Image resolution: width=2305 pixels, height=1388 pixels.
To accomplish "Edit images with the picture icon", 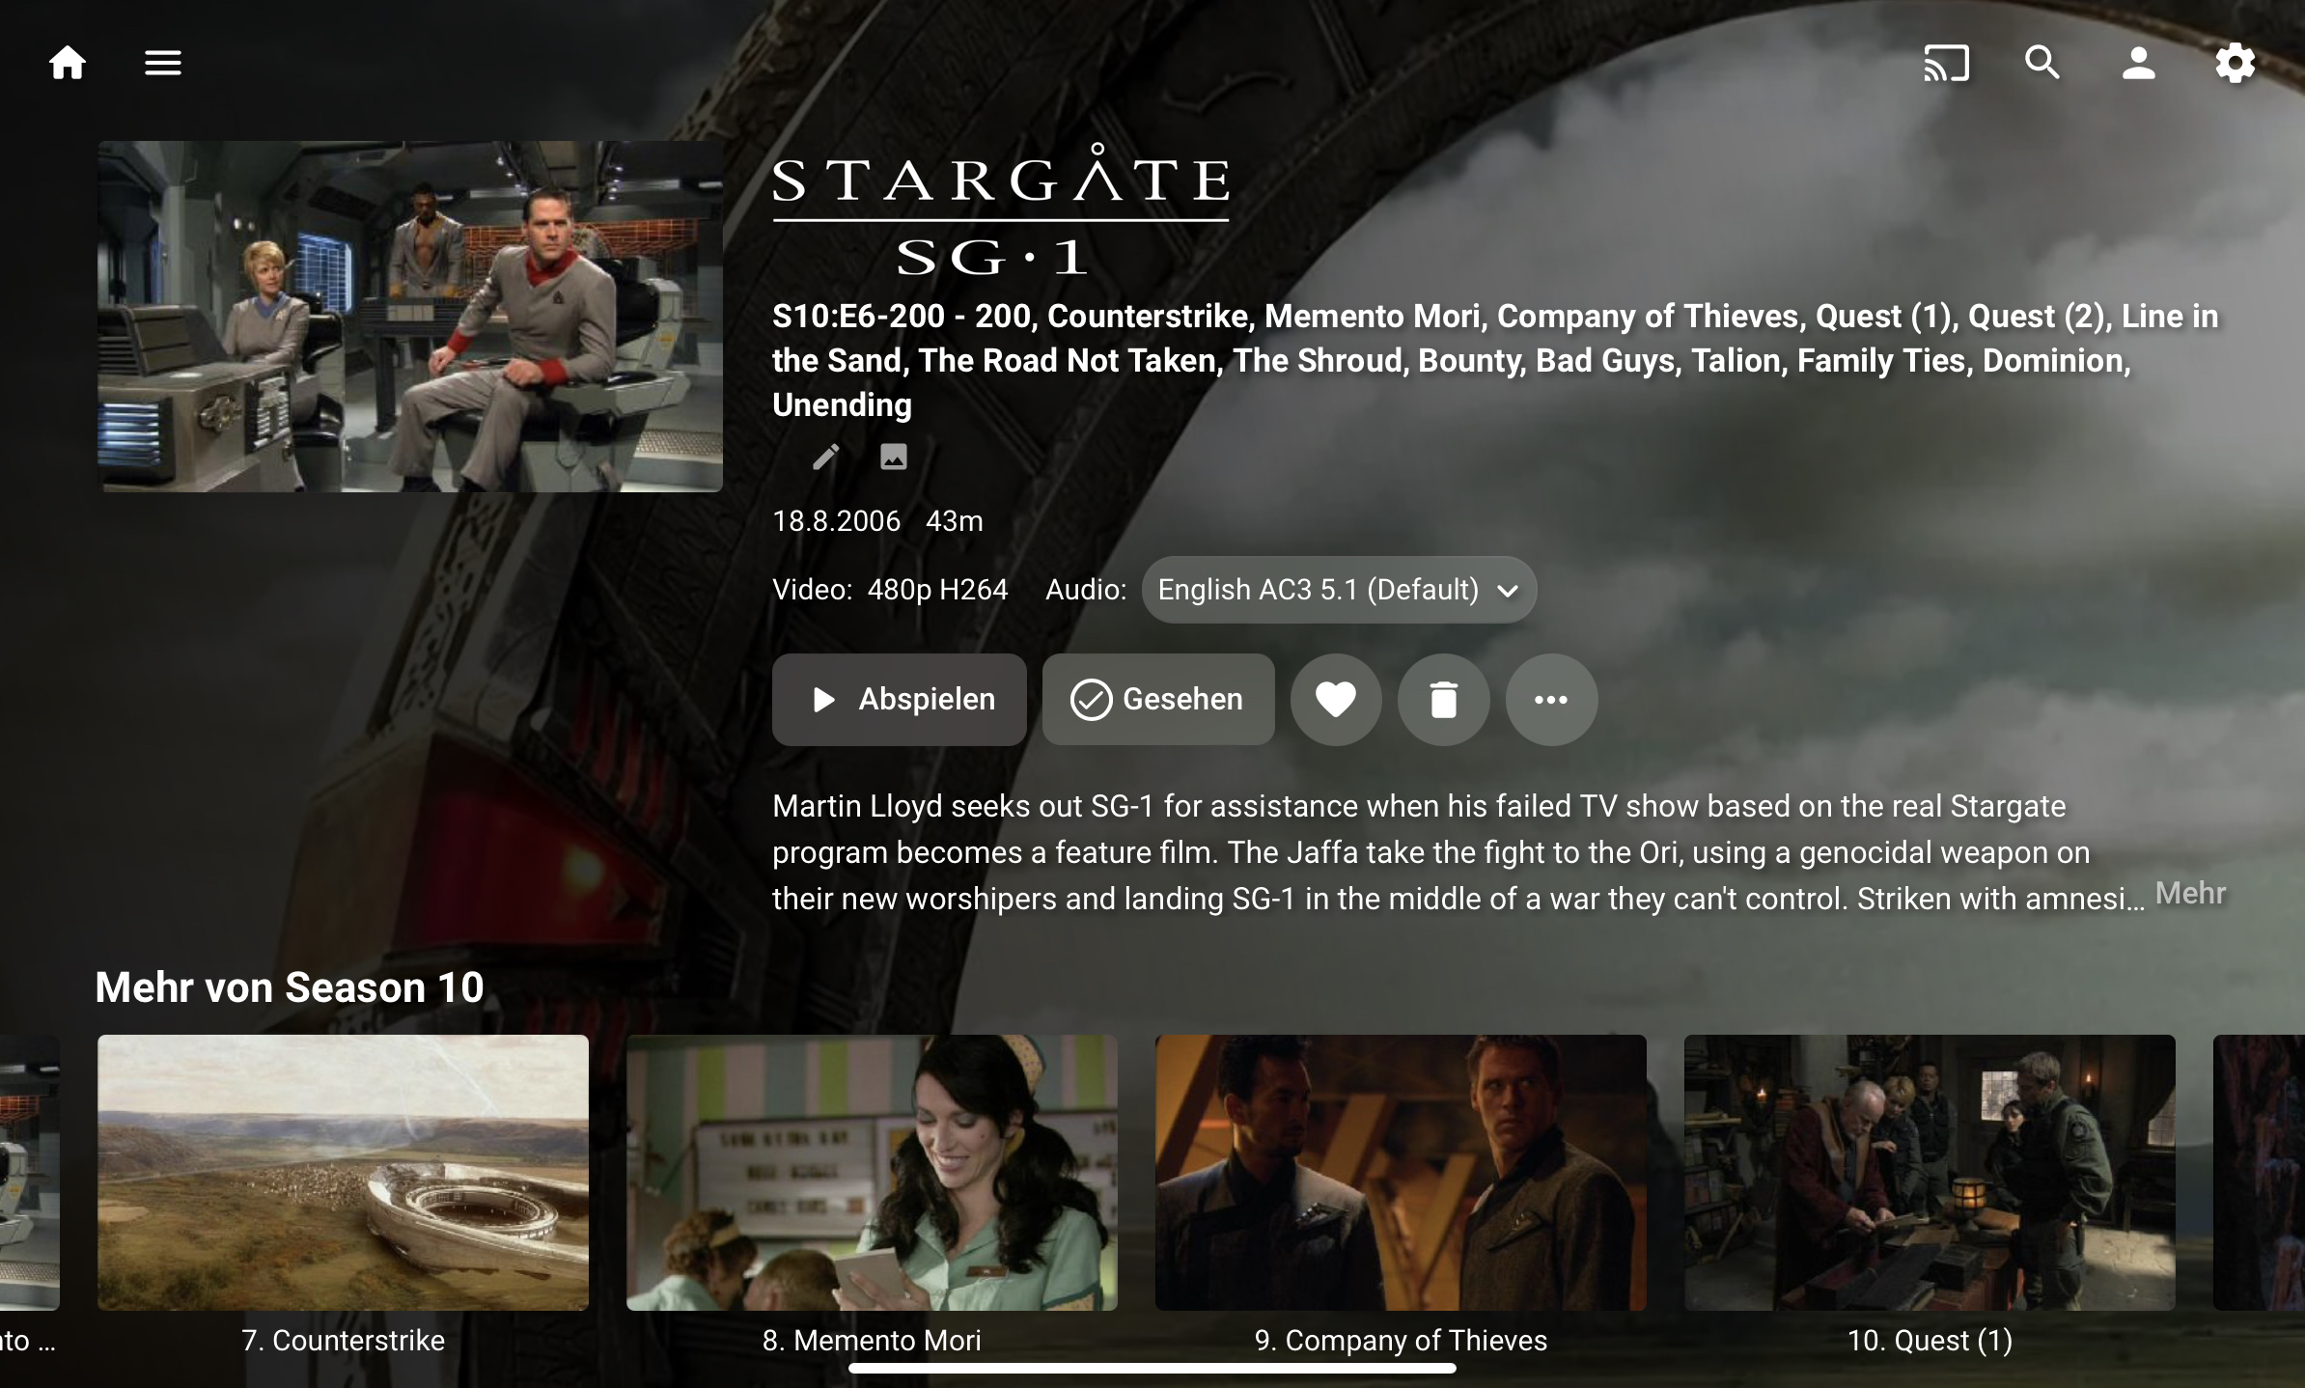I will pos(894,457).
